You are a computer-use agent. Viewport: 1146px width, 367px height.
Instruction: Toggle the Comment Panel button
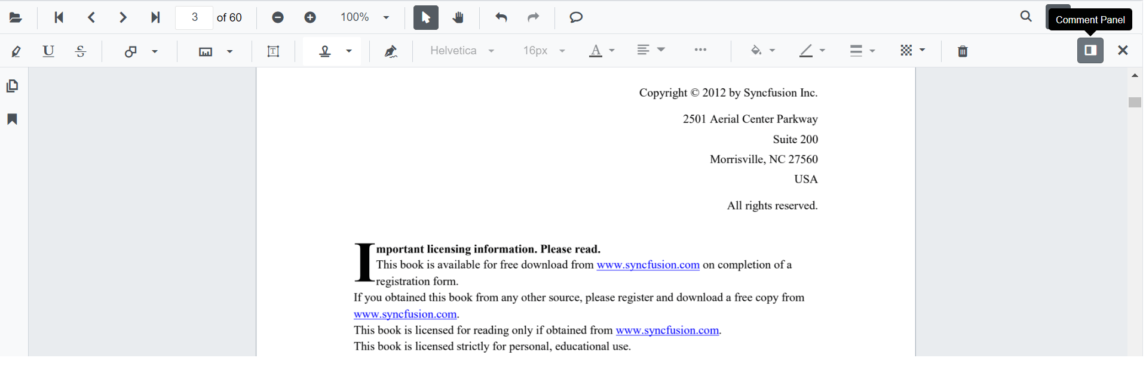[x=1090, y=50]
